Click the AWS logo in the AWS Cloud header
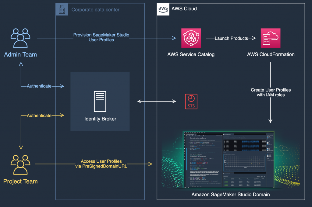The width and height of the screenshot is (312, 207). (x=163, y=9)
